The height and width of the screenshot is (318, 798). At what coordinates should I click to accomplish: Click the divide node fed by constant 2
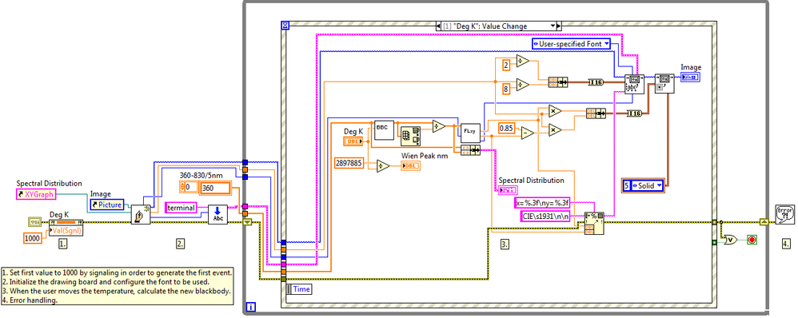pos(523,61)
